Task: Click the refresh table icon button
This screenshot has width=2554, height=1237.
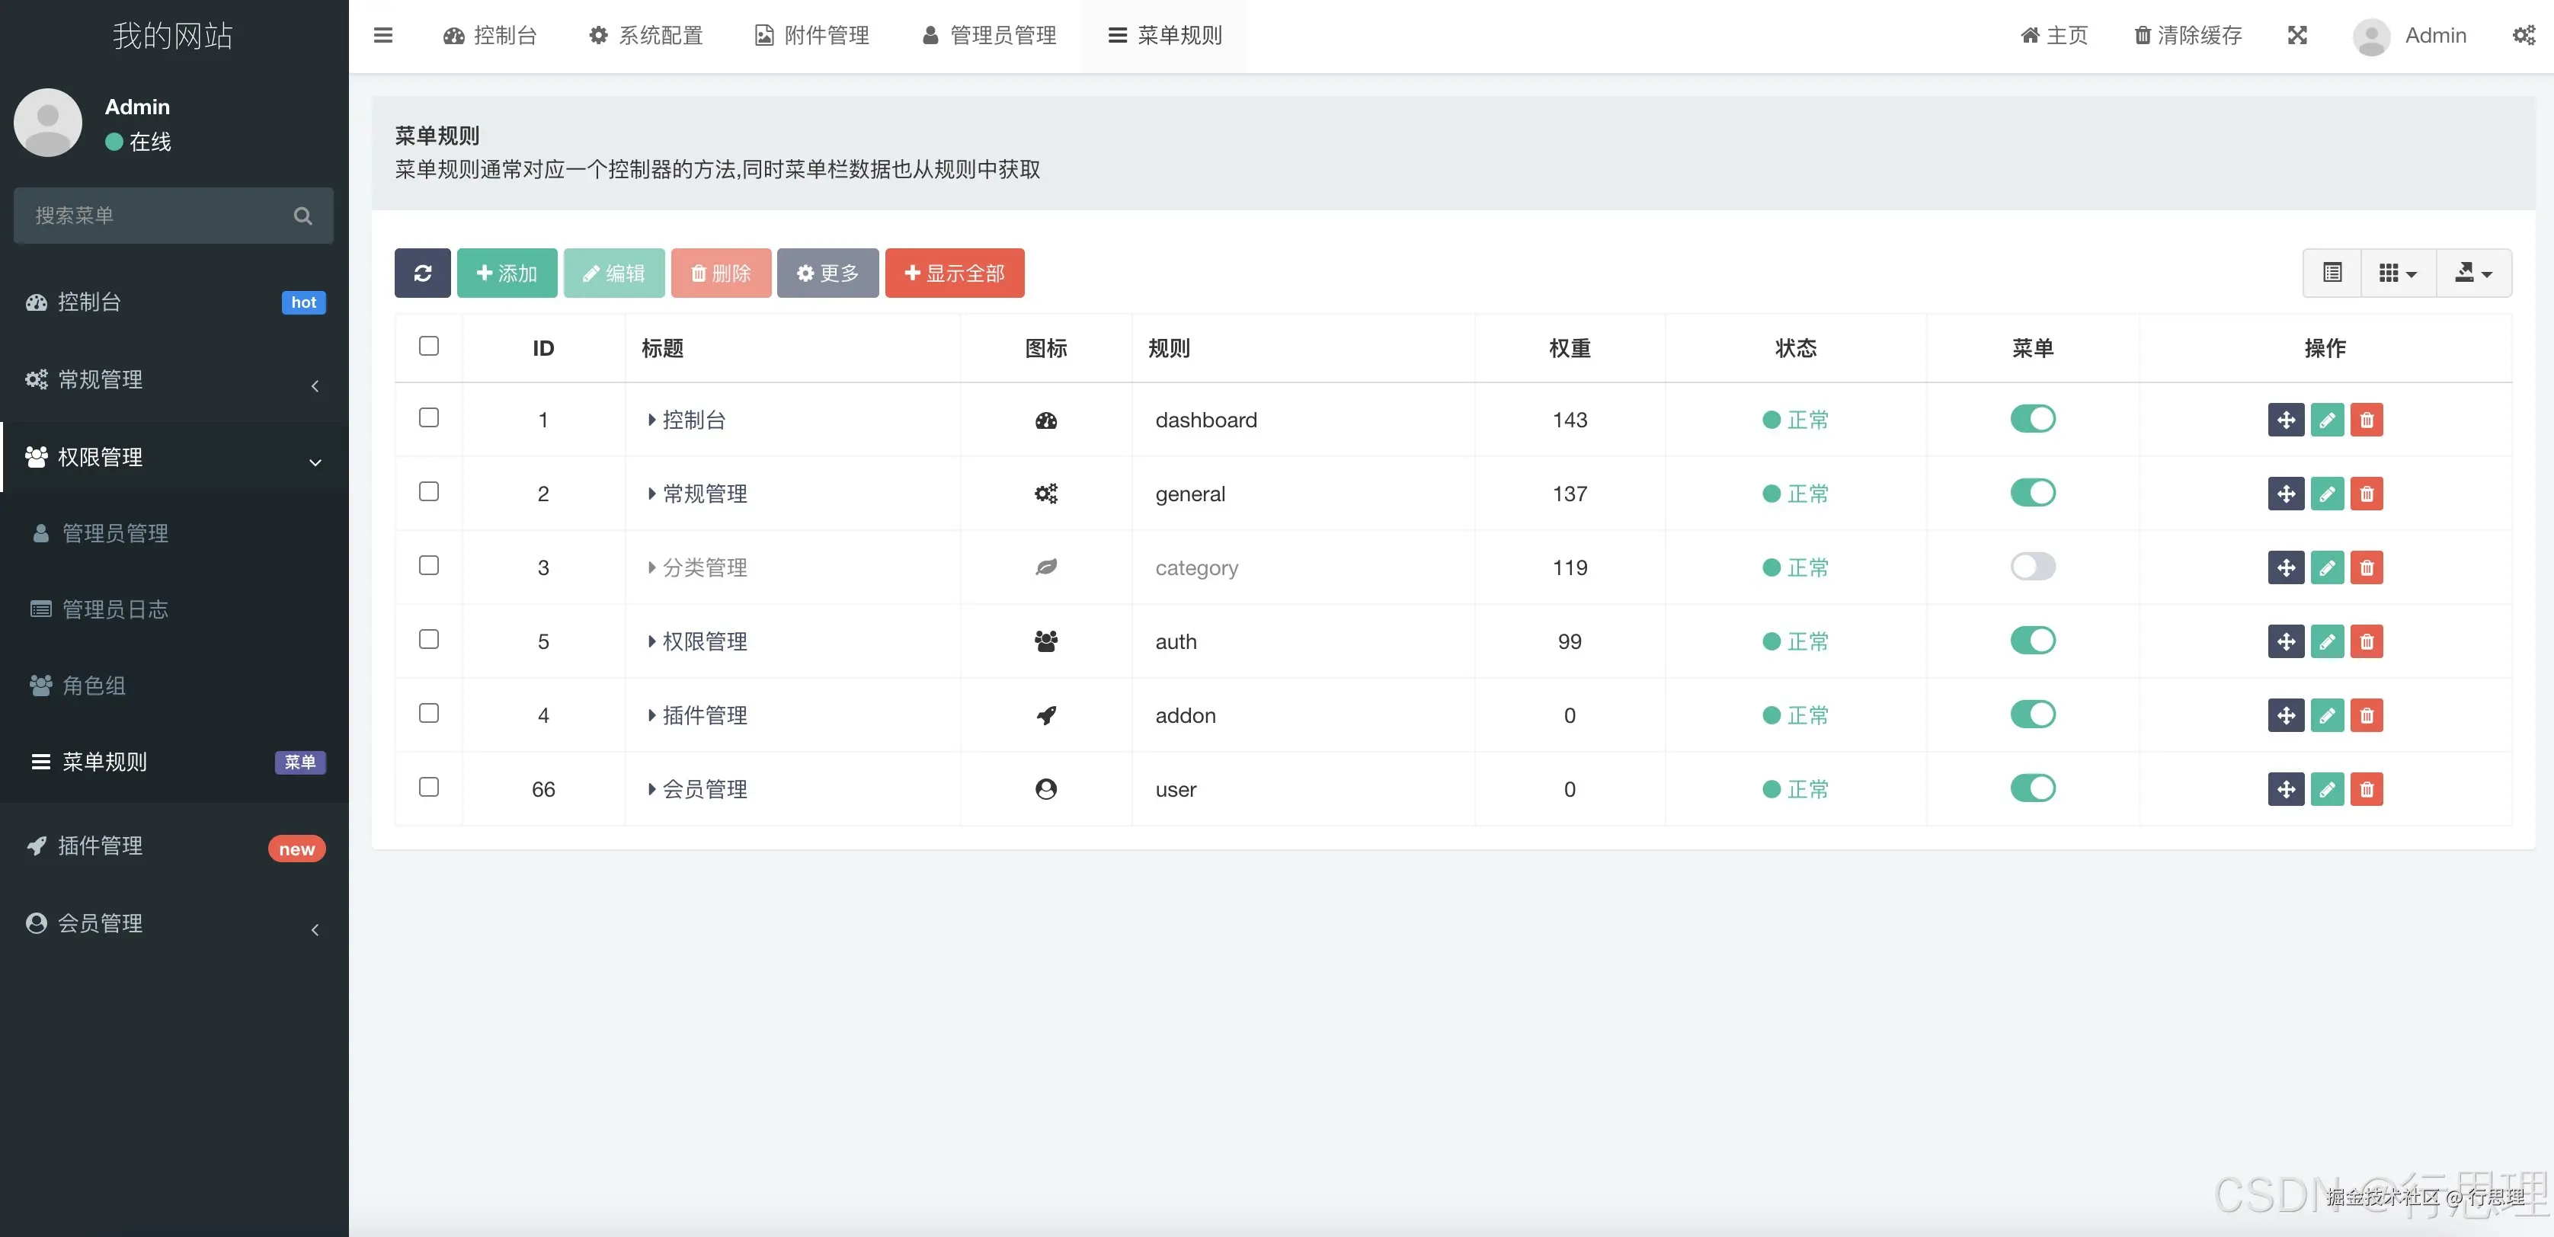Action: coord(422,273)
